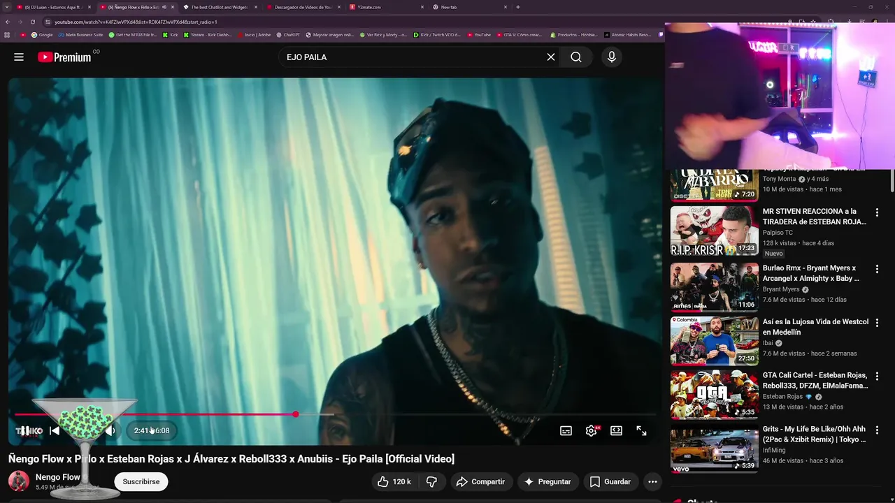The width and height of the screenshot is (895, 503).
Task: Open the GTA V: Cómo crear bookmark
Action: 520,35
